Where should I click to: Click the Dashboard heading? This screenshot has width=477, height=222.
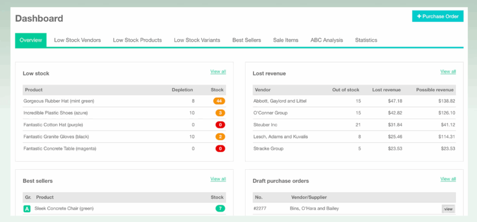(39, 19)
